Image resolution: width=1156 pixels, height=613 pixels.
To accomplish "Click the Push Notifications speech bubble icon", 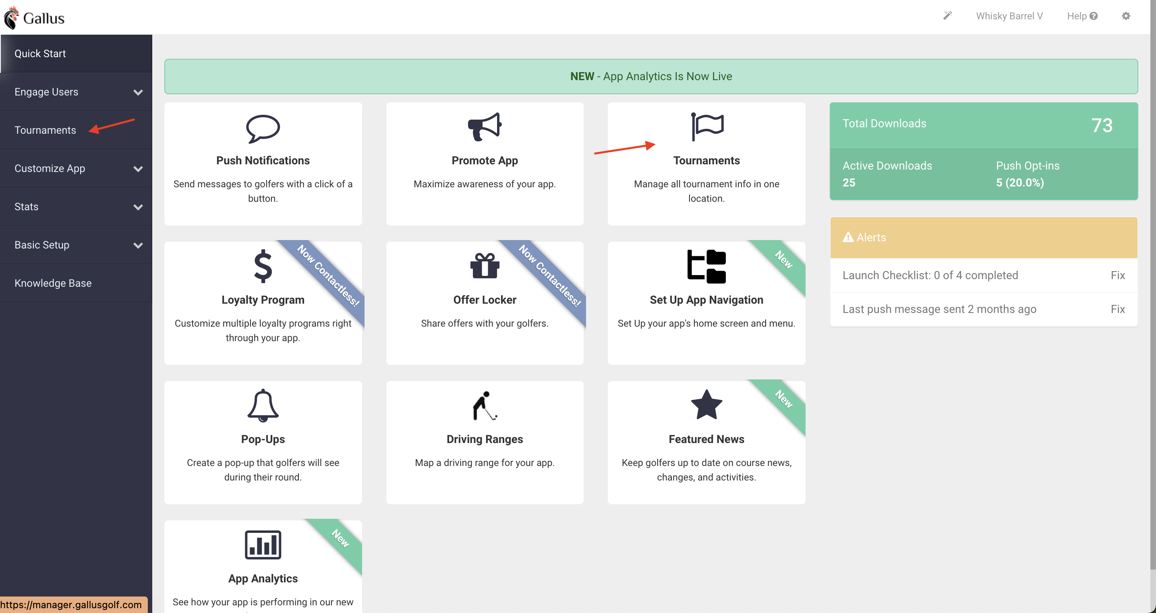I will (x=263, y=129).
